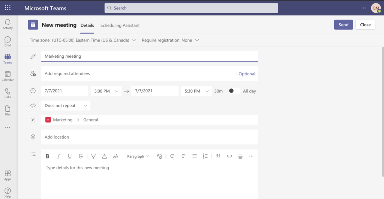Open text highlight color picker

tap(93, 156)
